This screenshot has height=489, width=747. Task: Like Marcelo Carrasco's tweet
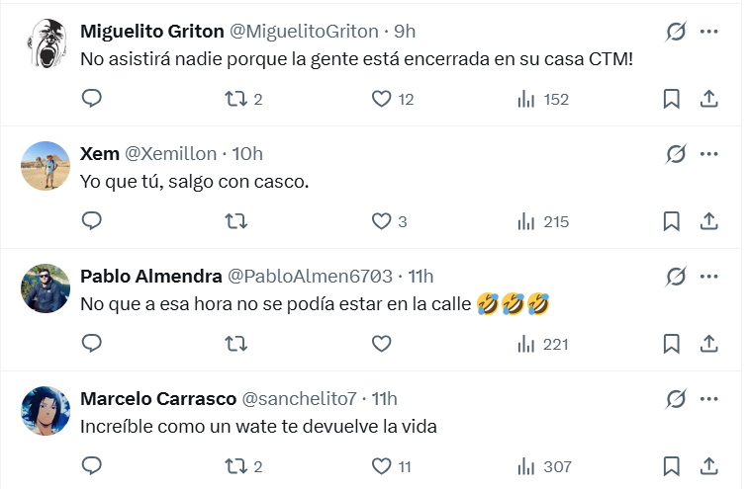(x=381, y=466)
